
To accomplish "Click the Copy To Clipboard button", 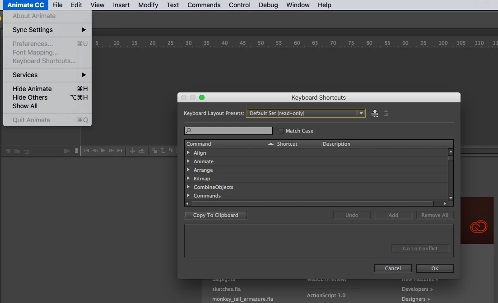I will [x=216, y=215].
